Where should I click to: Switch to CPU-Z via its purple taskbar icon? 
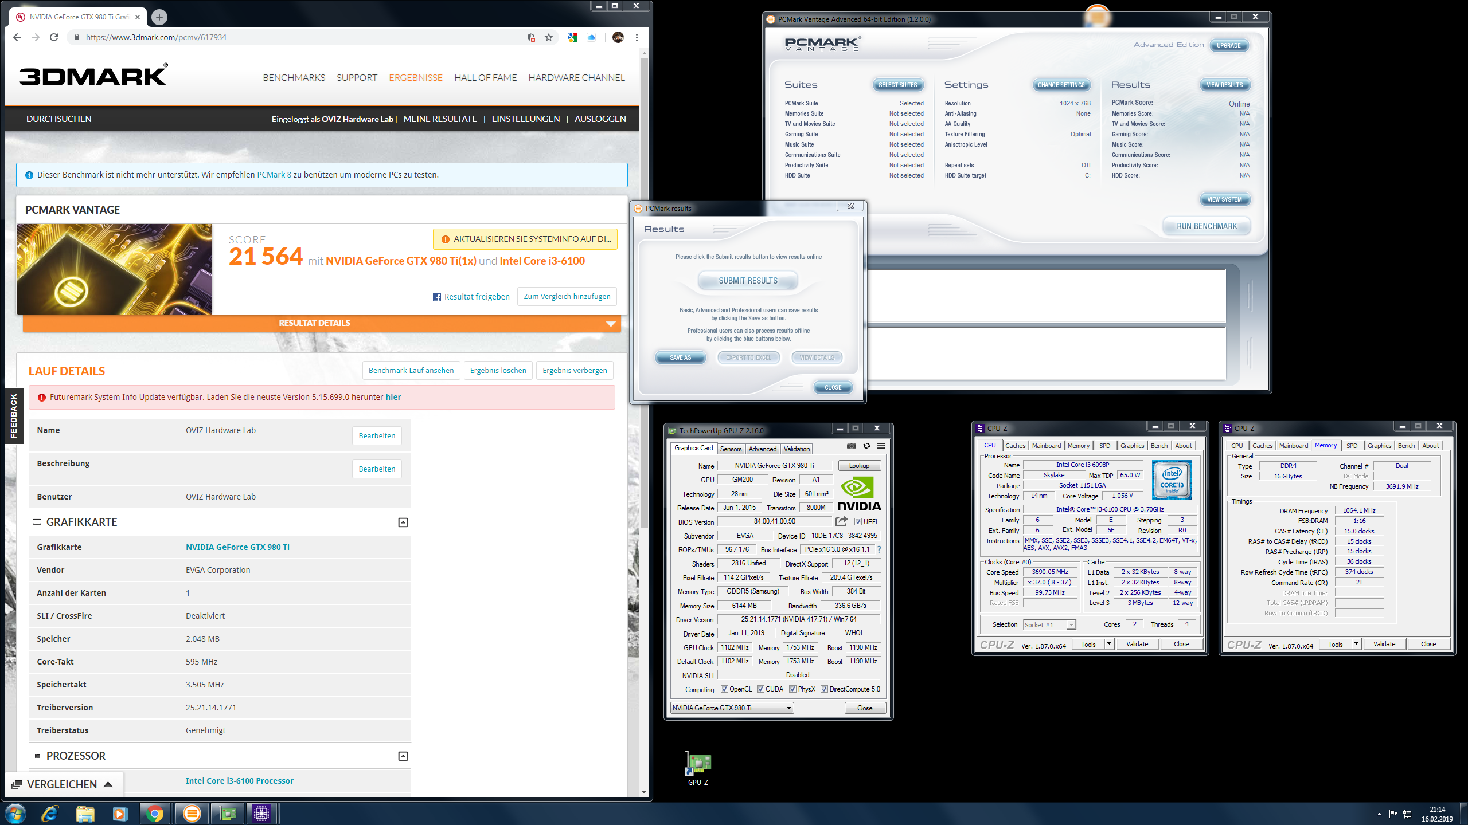(261, 814)
